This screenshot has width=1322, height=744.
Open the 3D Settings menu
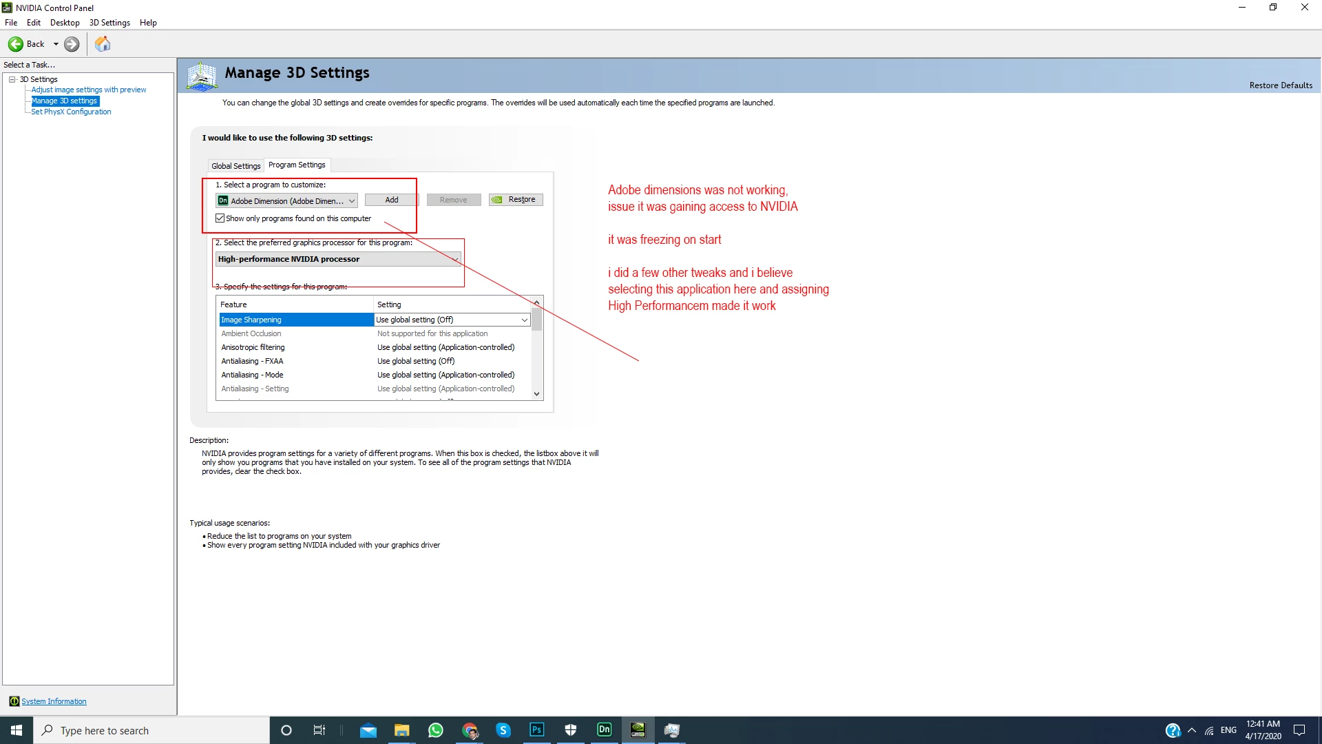coord(109,23)
